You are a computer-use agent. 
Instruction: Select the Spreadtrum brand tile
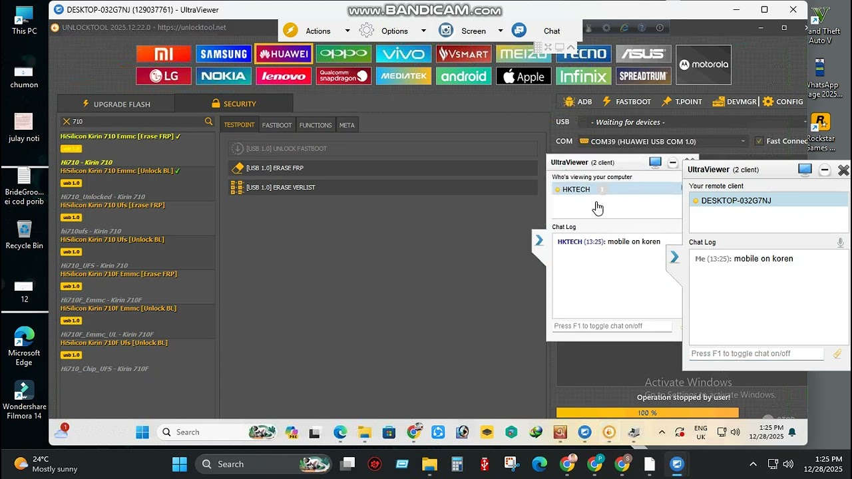[x=643, y=76]
